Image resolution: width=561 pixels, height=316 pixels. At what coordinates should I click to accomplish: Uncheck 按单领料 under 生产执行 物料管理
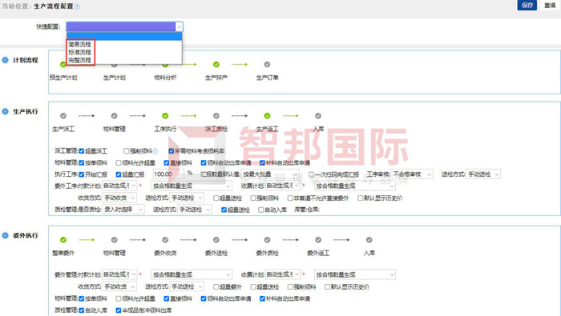click(82, 163)
